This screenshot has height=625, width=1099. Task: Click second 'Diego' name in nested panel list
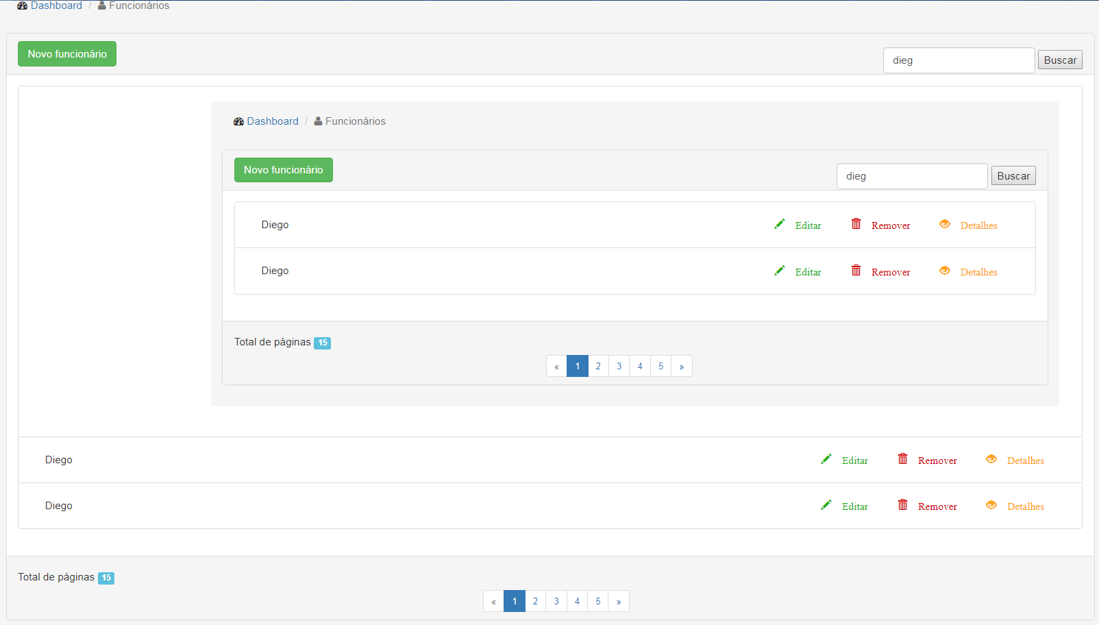[x=275, y=271]
